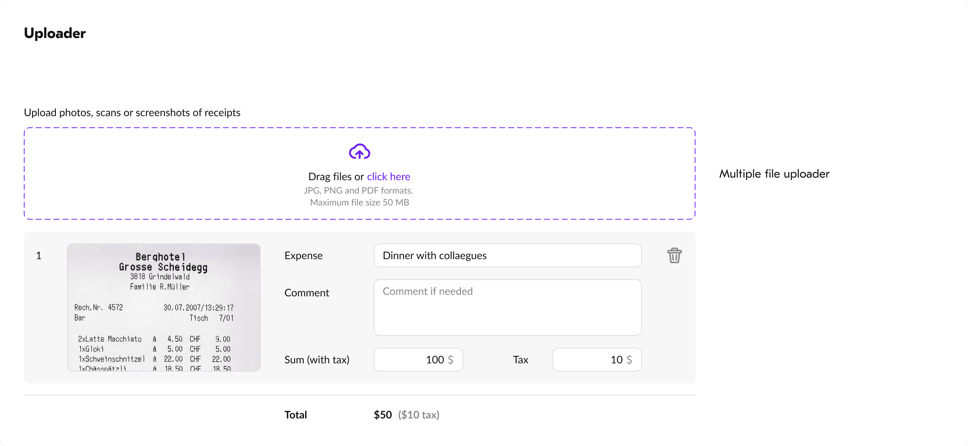This screenshot has height=446, width=968.
Task: Click the 'Tax' label text
Action: point(520,360)
